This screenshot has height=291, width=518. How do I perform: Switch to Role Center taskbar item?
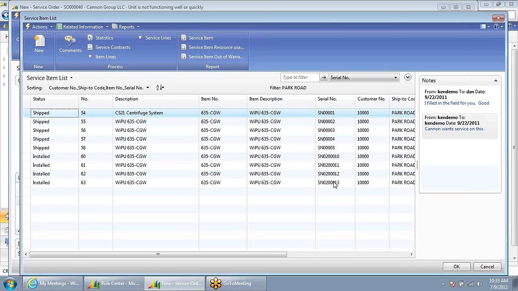pyautogui.click(x=114, y=283)
